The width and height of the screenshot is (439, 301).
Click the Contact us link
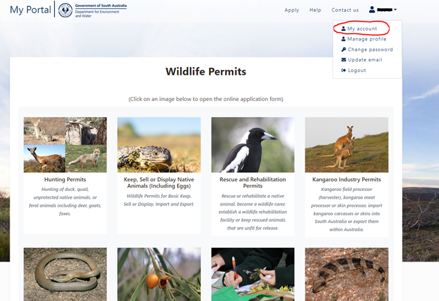coord(345,10)
